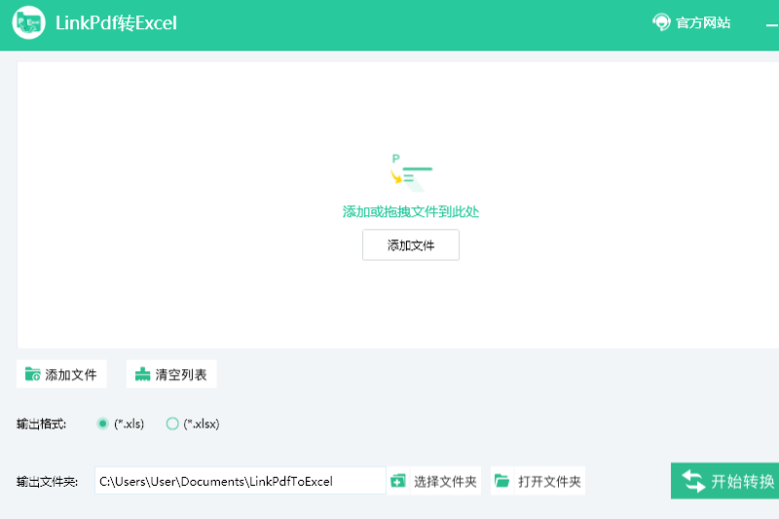Click the 添加文件 toolbar button label below the list

71,375
